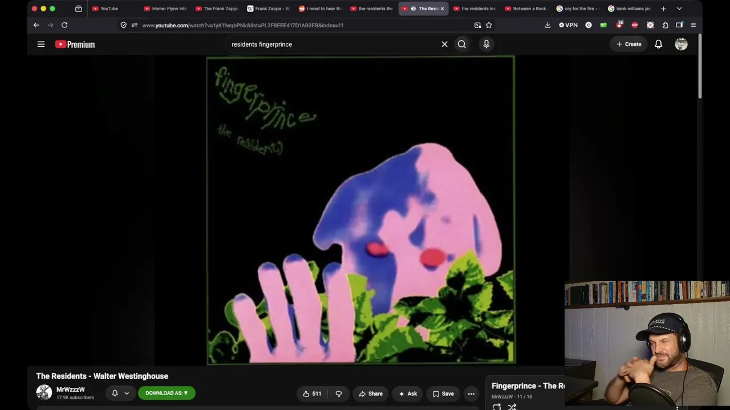Open browser downloads panel

pos(547,25)
